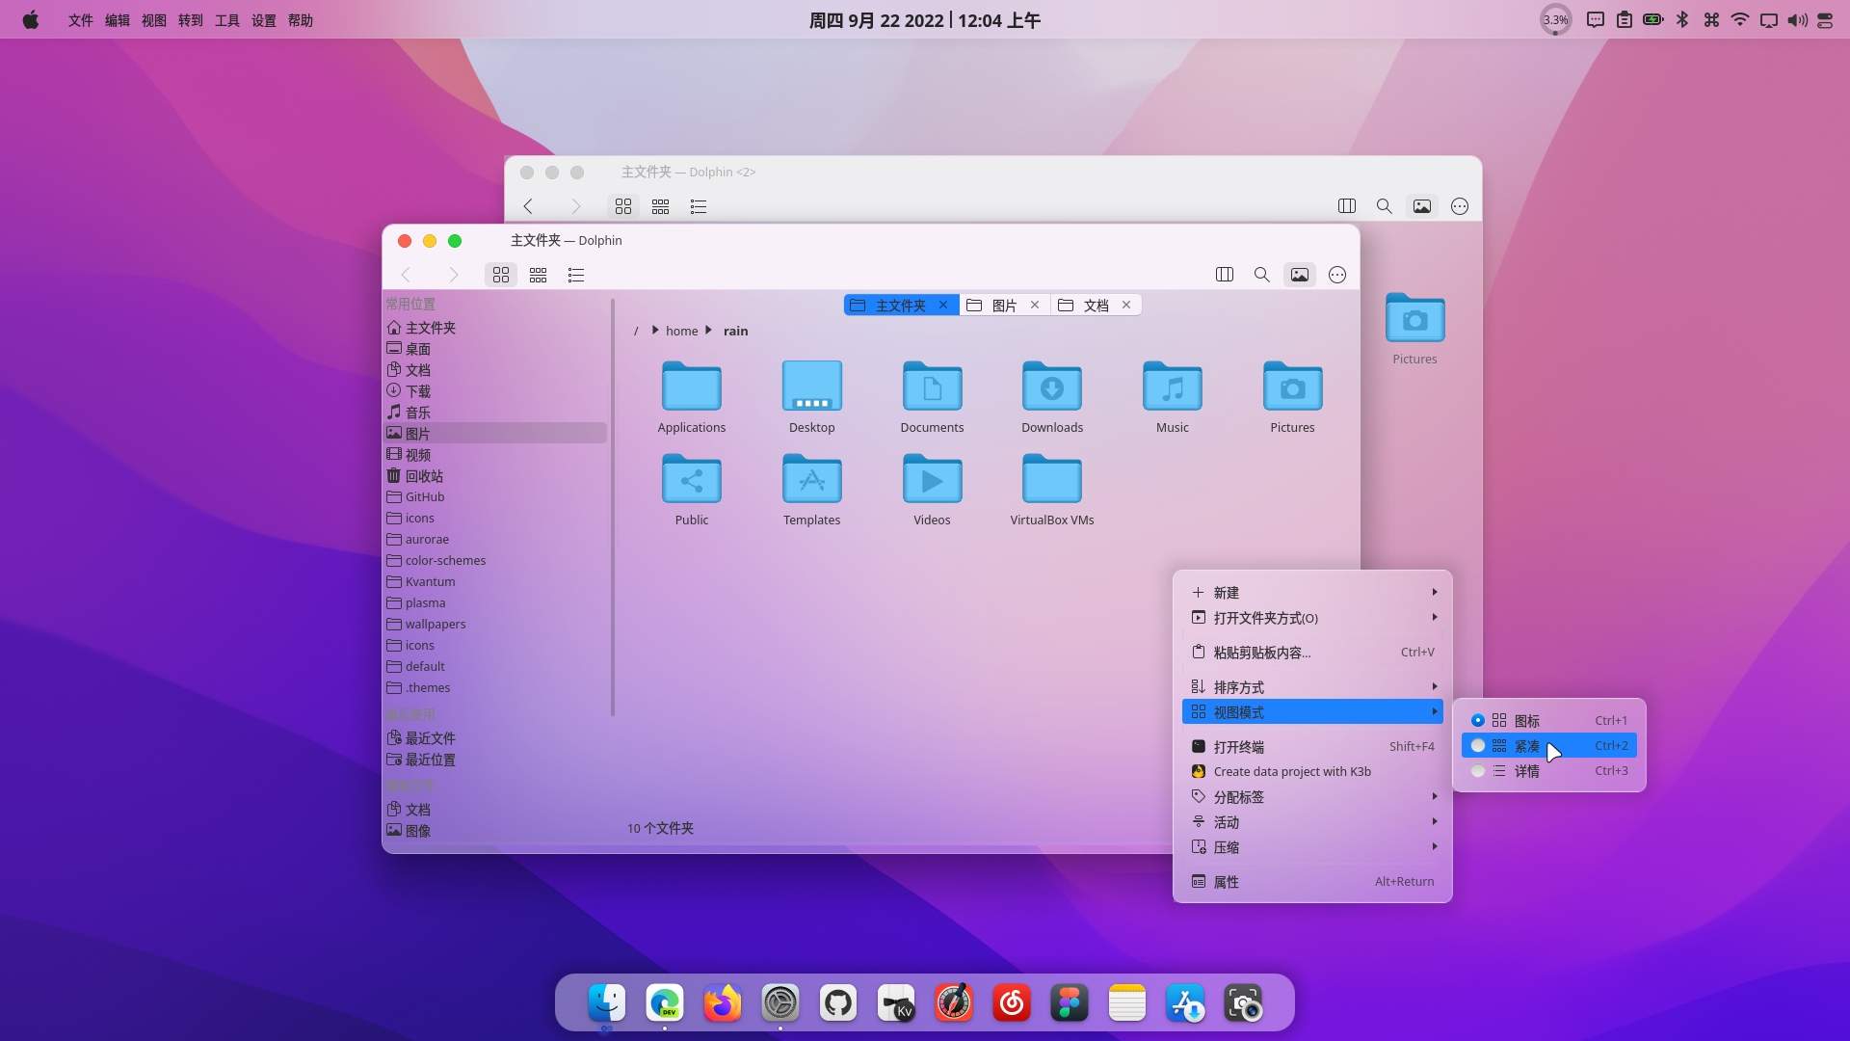Open Pictures folder in Dolphin <2> window

1414,329
